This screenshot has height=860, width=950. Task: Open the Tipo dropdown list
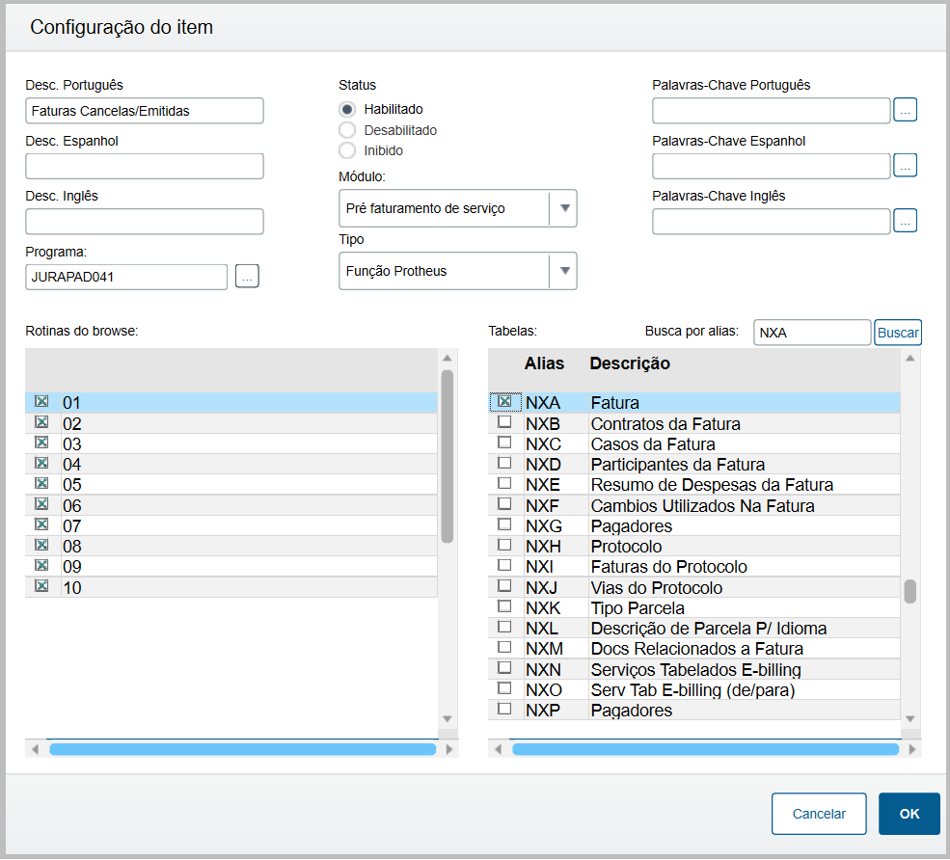[563, 271]
